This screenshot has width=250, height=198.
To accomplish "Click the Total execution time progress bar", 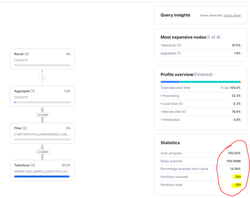I will pyautogui.click(x=200, y=82).
